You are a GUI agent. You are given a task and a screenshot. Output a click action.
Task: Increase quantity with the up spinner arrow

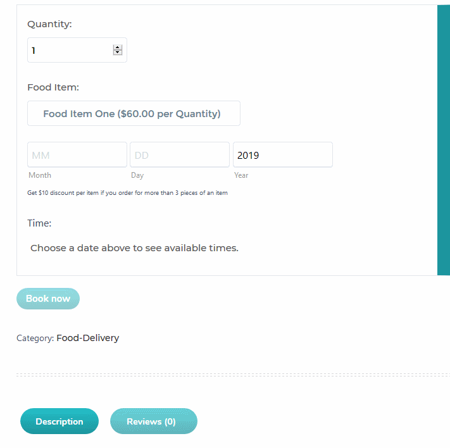point(117,47)
